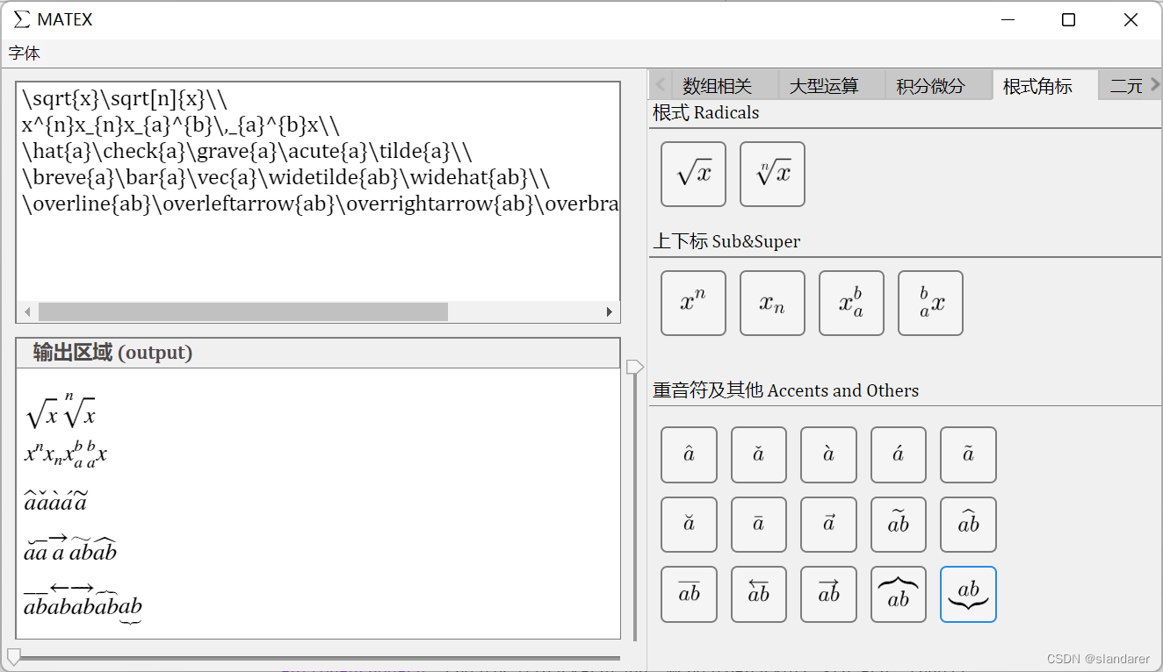
Task: Insert bar accent on a
Action: tap(759, 525)
